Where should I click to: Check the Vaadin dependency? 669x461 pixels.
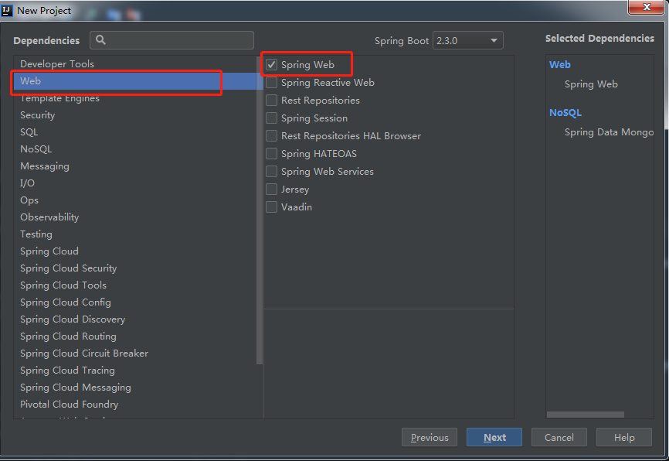click(x=272, y=207)
